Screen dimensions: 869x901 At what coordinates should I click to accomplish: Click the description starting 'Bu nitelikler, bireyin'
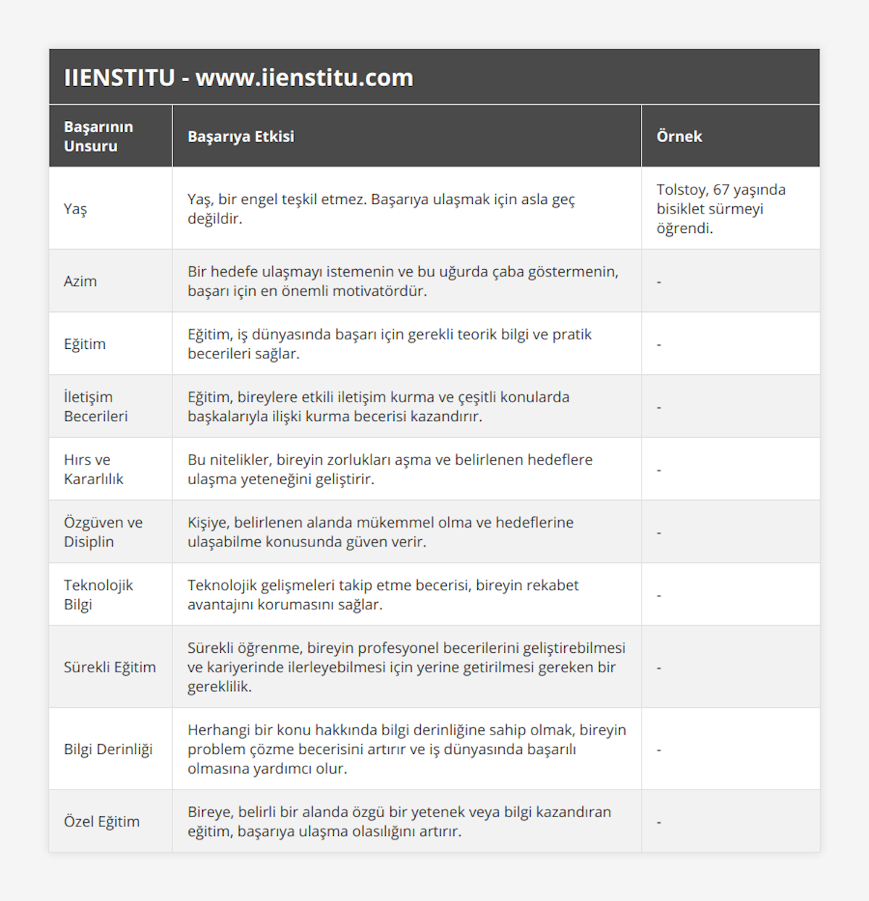click(x=390, y=469)
